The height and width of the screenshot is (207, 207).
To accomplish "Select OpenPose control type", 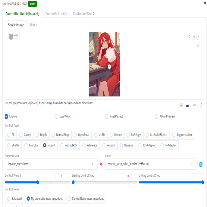I will [x=81, y=135].
